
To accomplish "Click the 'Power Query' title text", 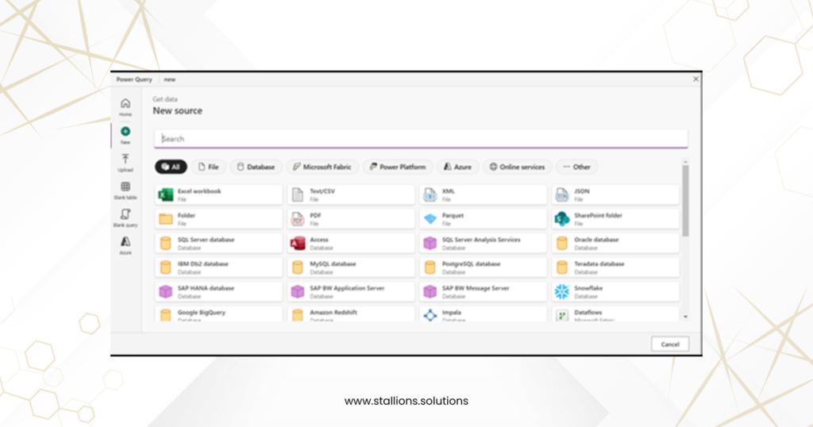I will [134, 79].
